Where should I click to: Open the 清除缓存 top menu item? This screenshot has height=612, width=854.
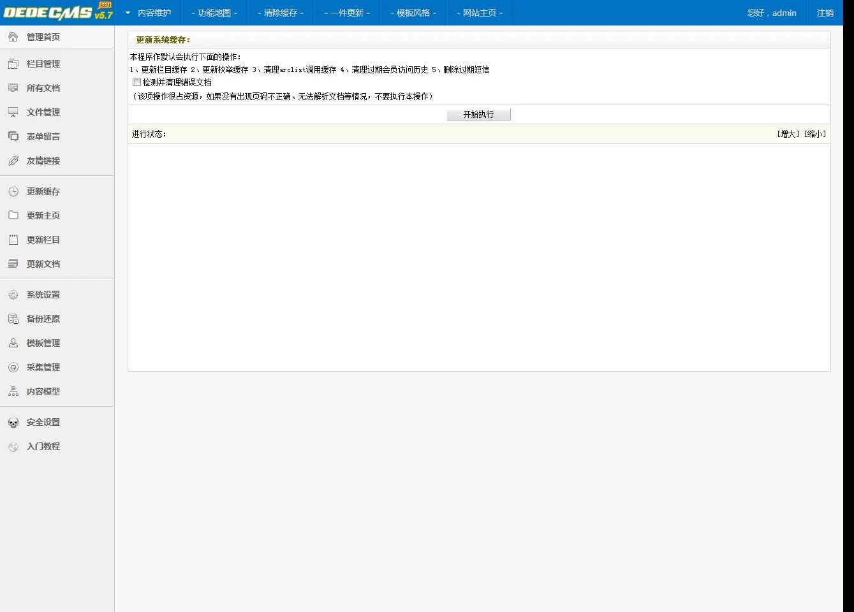(x=281, y=13)
